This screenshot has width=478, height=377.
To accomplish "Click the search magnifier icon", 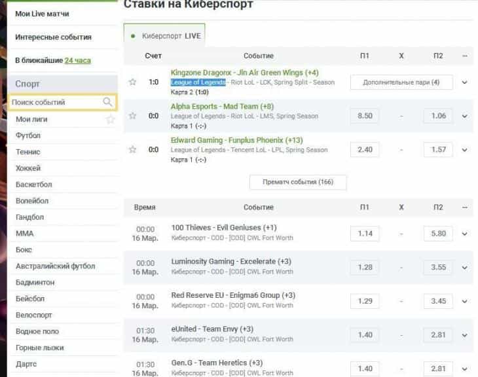I will click(x=108, y=102).
